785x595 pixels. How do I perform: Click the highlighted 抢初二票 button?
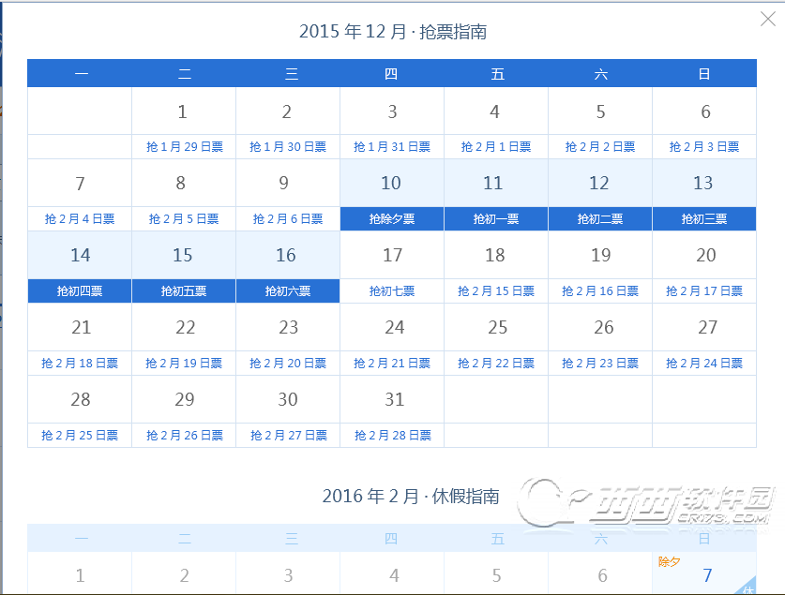(600, 218)
